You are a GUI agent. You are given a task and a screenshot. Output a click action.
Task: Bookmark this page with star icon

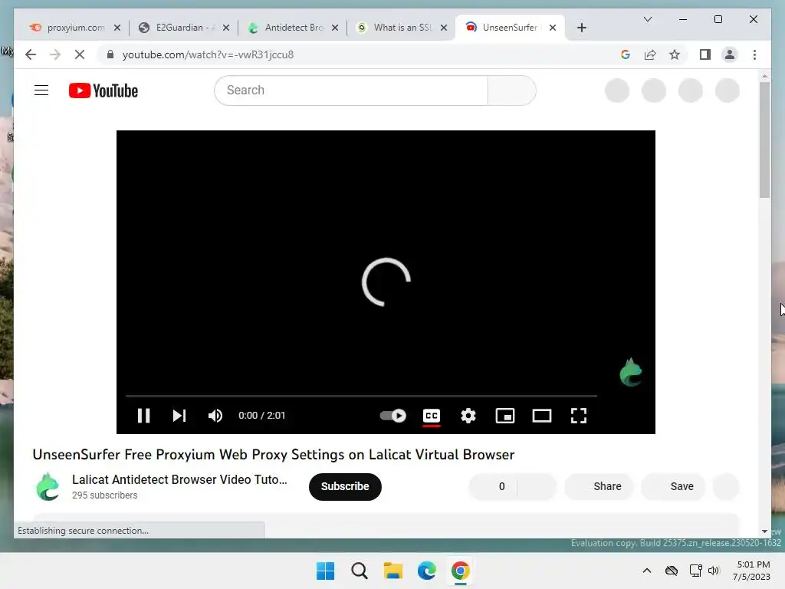coord(675,54)
